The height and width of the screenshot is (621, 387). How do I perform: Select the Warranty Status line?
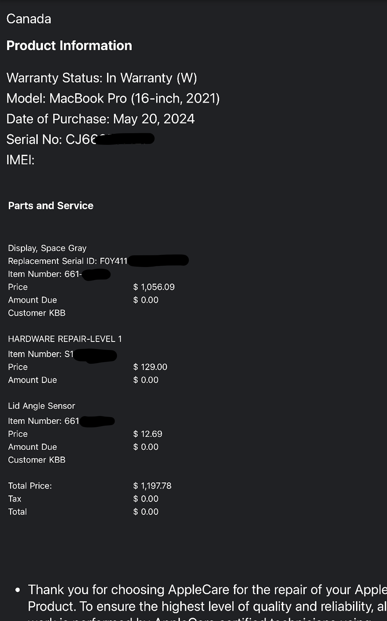[102, 78]
